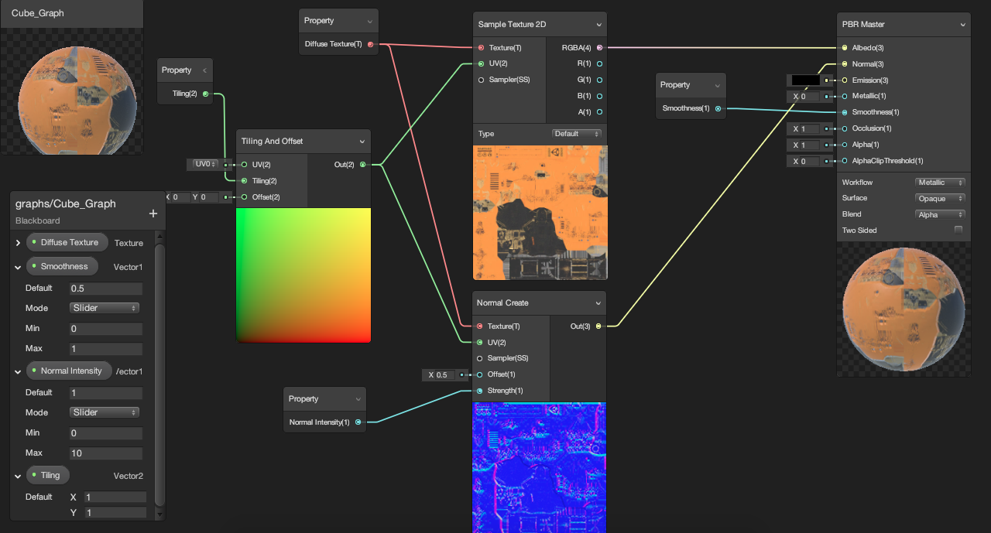Click the black Emission color swatch
Image resolution: width=991 pixels, height=533 pixels.
804,80
